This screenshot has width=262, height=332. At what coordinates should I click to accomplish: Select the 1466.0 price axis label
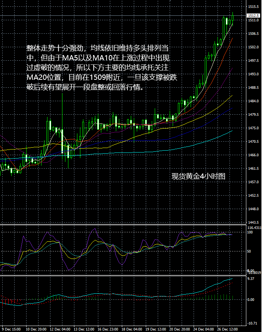click(x=254, y=155)
